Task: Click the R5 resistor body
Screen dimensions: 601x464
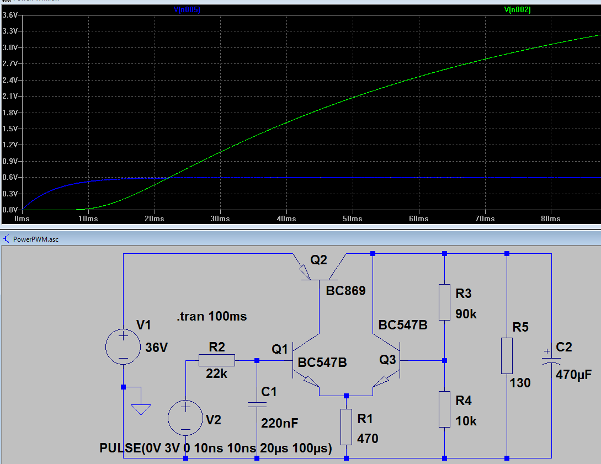Action: point(507,355)
